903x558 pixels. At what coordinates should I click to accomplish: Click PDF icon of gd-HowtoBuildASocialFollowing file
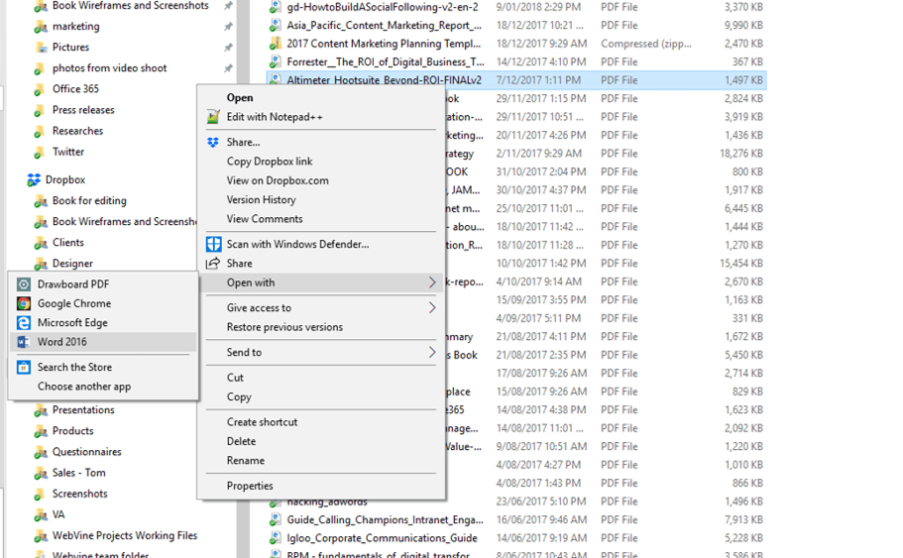pyautogui.click(x=276, y=7)
